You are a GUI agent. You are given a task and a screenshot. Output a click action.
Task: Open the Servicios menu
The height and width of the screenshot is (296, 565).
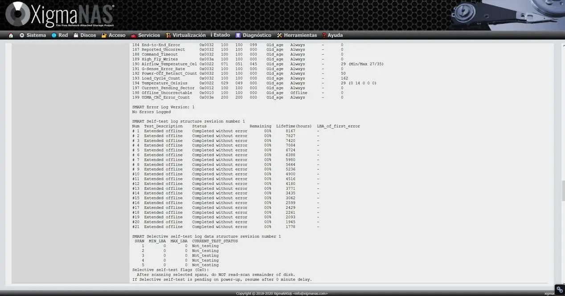click(x=145, y=35)
